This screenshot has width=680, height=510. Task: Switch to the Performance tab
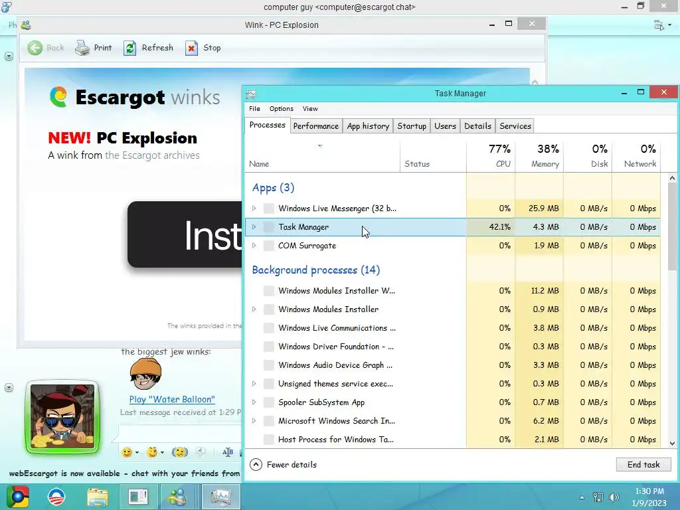[315, 126]
